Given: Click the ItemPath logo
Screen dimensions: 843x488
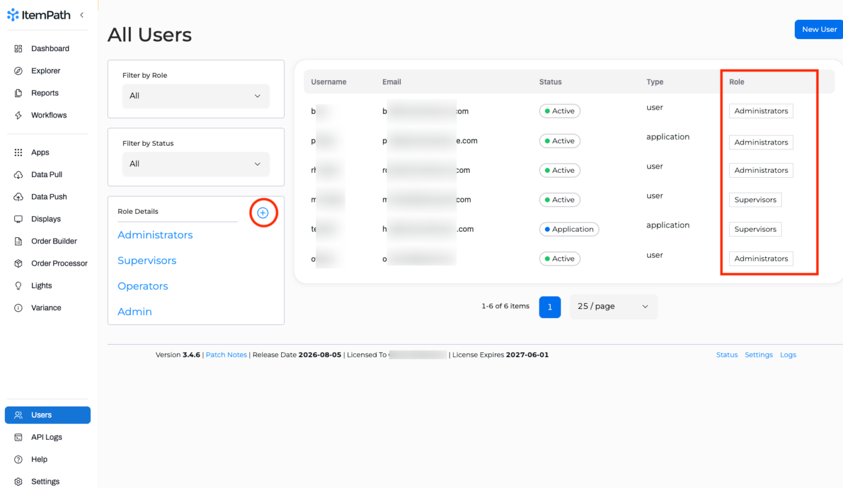Looking at the screenshot, I should click(39, 15).
